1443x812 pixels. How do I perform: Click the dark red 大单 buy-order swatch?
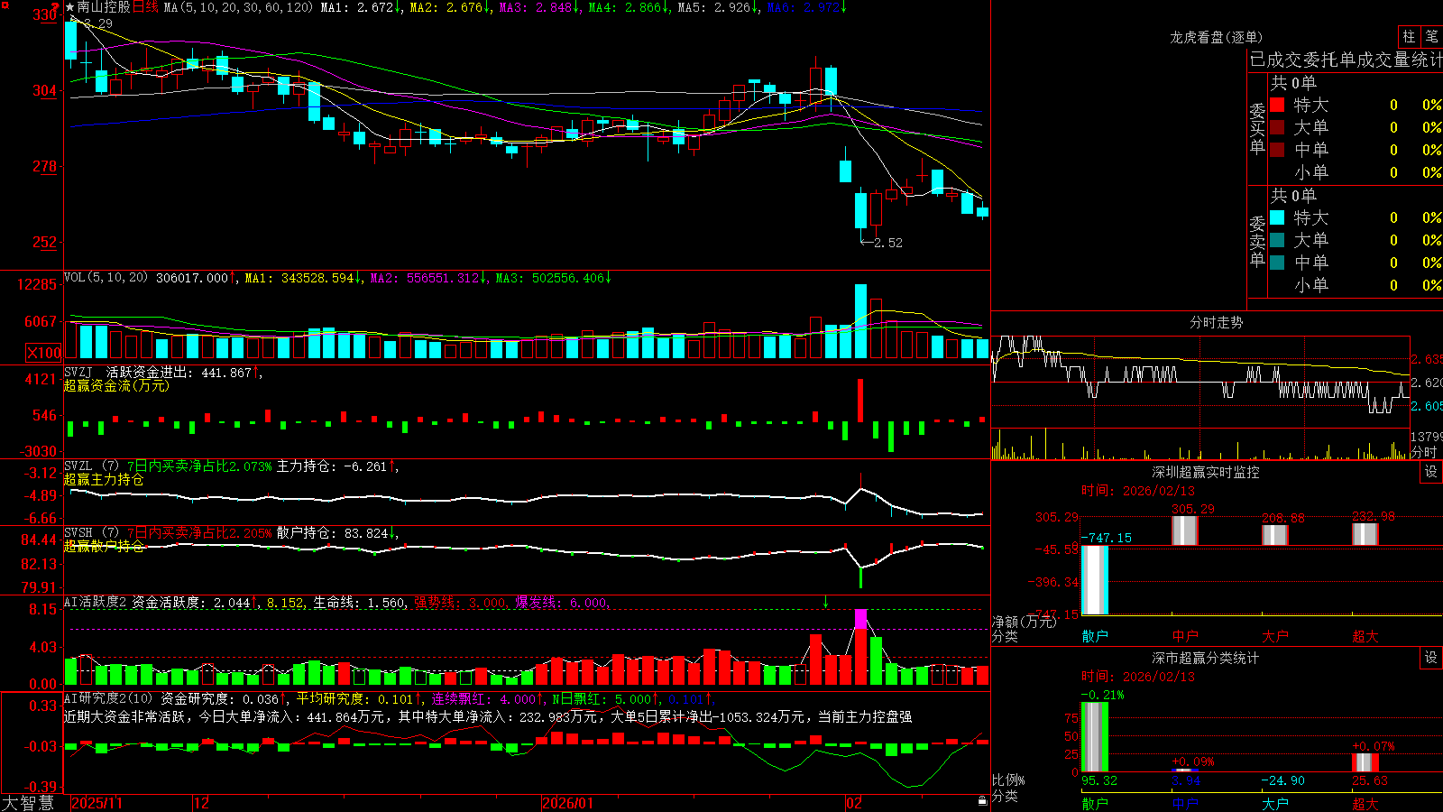(x=1277, y=127)
